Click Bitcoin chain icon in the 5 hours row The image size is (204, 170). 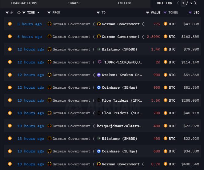(10, 24)
